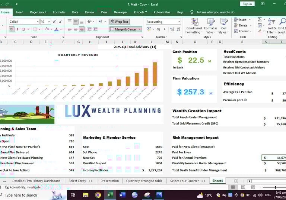The width and height of the screenshot is (286, 200).
Task: Click Accessibility: Investigate in status bar
Action: pyautogui.click(x=23, y=187)
